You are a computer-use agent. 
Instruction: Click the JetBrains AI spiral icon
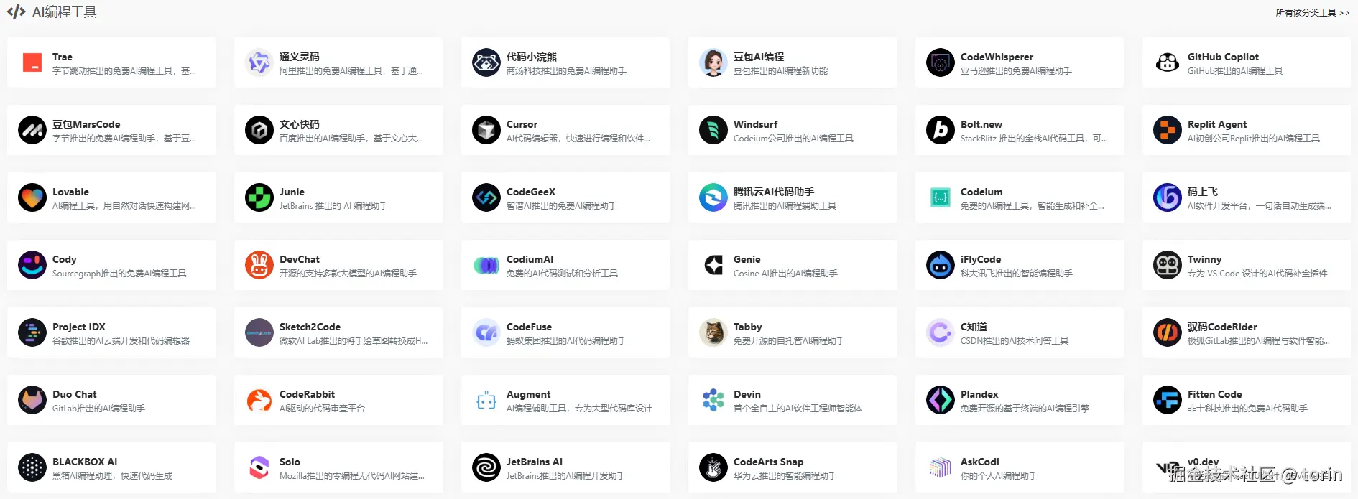486,468
